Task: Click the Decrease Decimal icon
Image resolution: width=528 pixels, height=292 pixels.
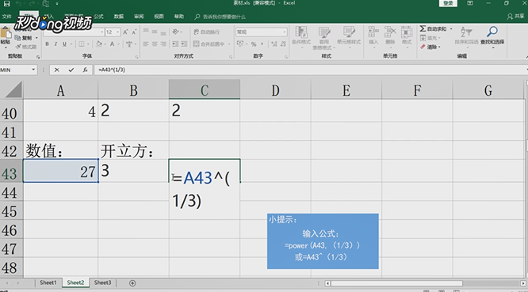Action: click(283, 44)
